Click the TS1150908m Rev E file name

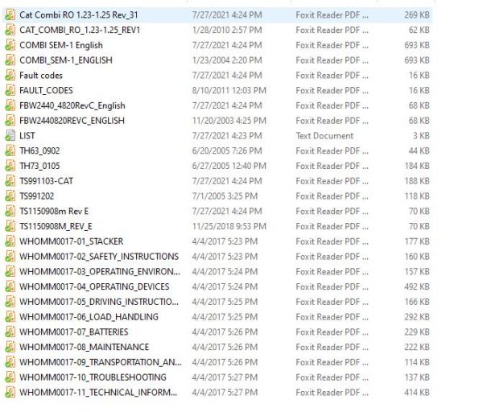[x=54, y=211]
